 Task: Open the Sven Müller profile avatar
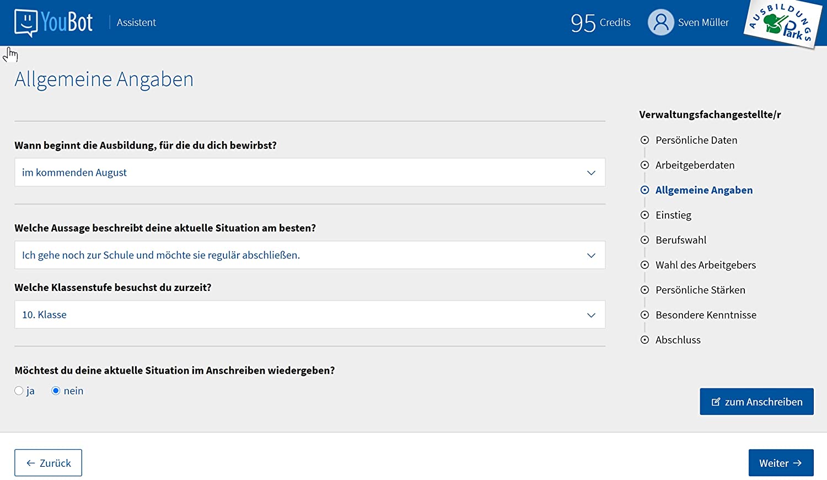pos(660,23)
